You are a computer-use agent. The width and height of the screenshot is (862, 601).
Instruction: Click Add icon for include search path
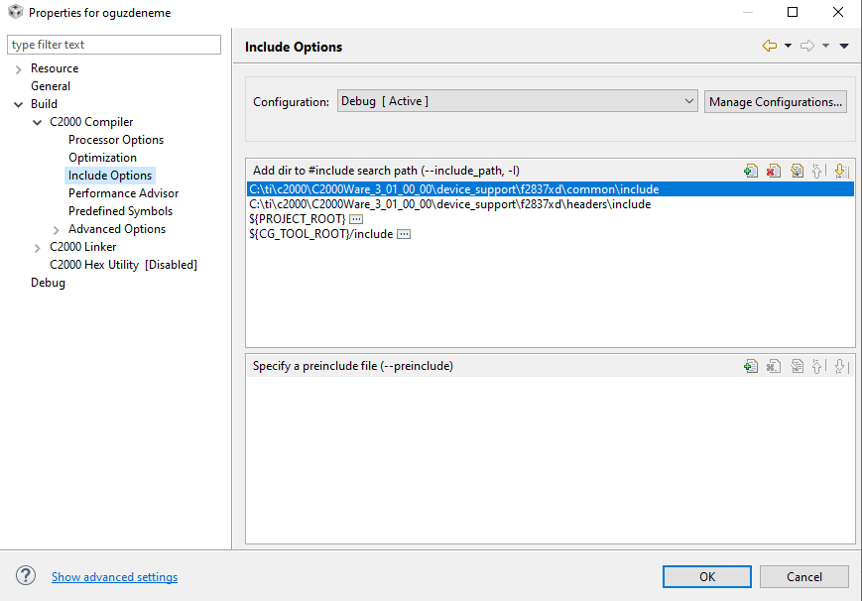point(751,171)
